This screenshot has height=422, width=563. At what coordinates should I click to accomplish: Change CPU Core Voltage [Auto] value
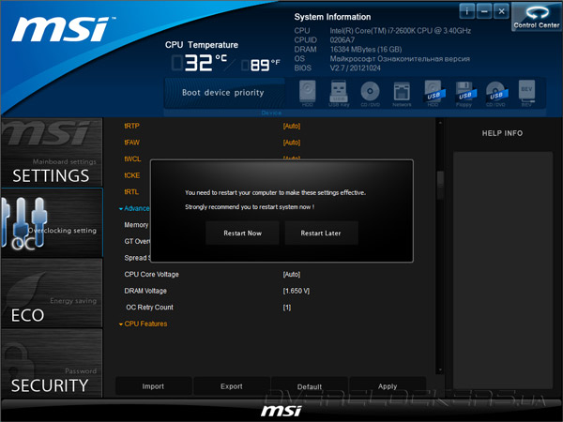292,275
